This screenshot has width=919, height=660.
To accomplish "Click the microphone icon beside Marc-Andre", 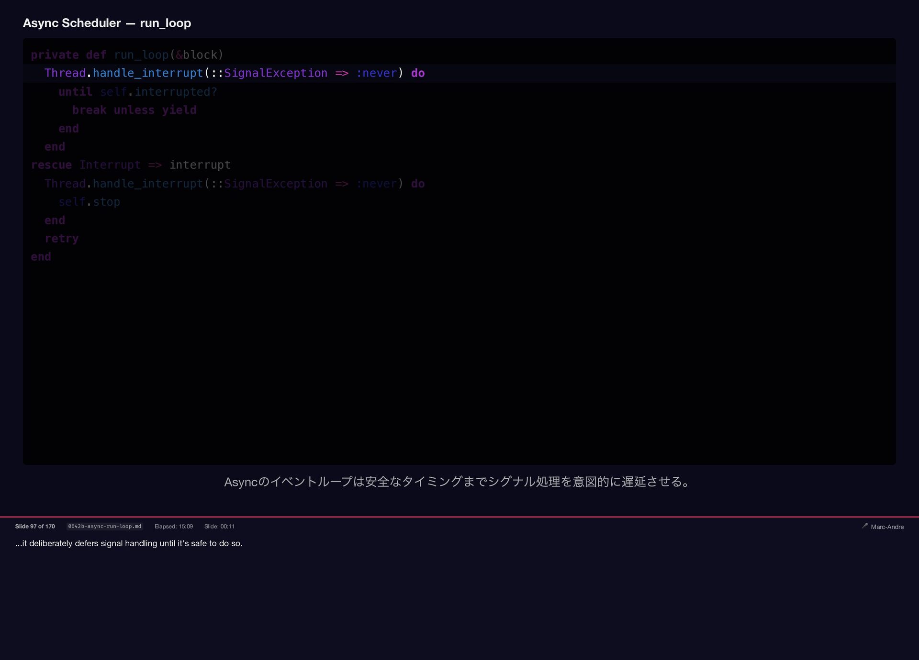I will 864,526.
